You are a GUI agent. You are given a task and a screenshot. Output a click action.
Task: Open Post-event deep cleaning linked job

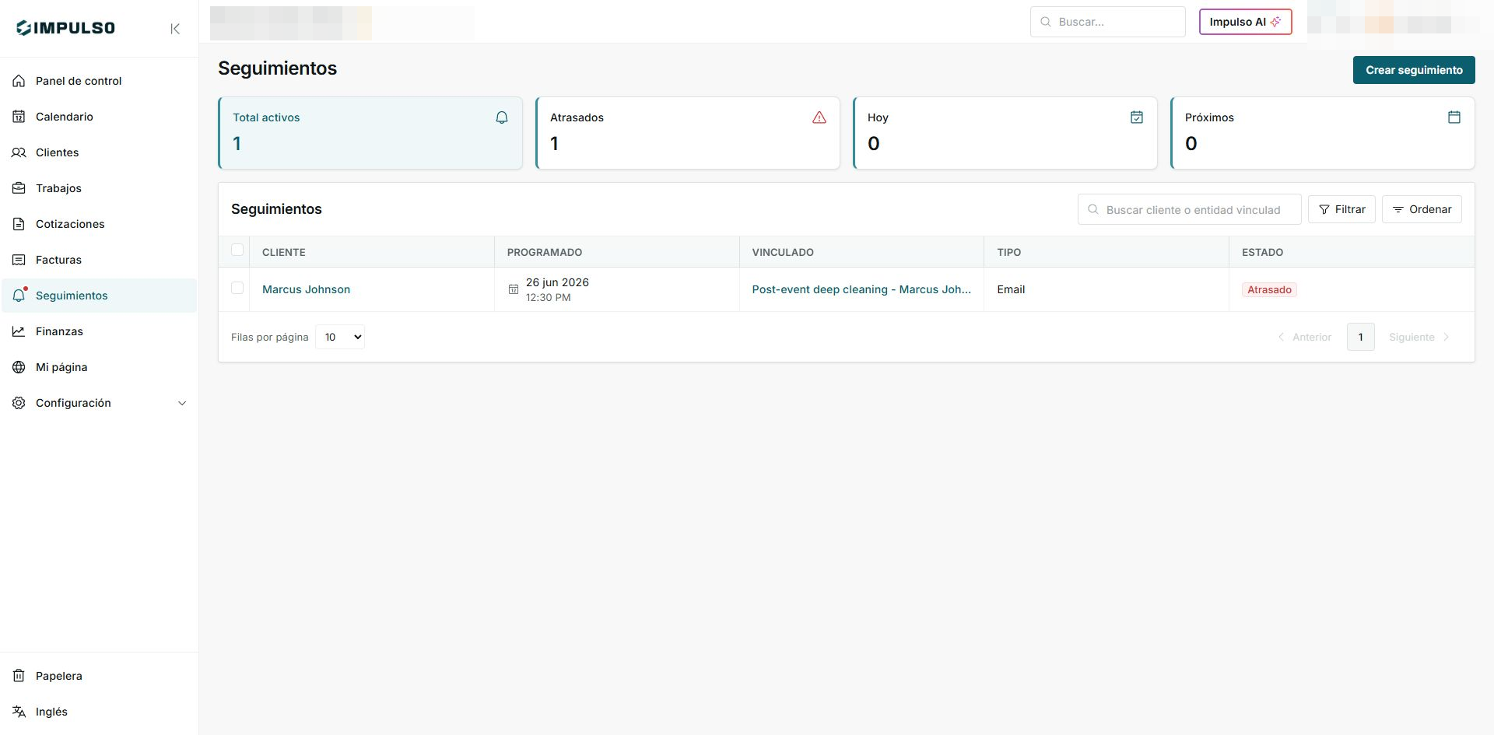pyautogui.click(x=861, y=289)
